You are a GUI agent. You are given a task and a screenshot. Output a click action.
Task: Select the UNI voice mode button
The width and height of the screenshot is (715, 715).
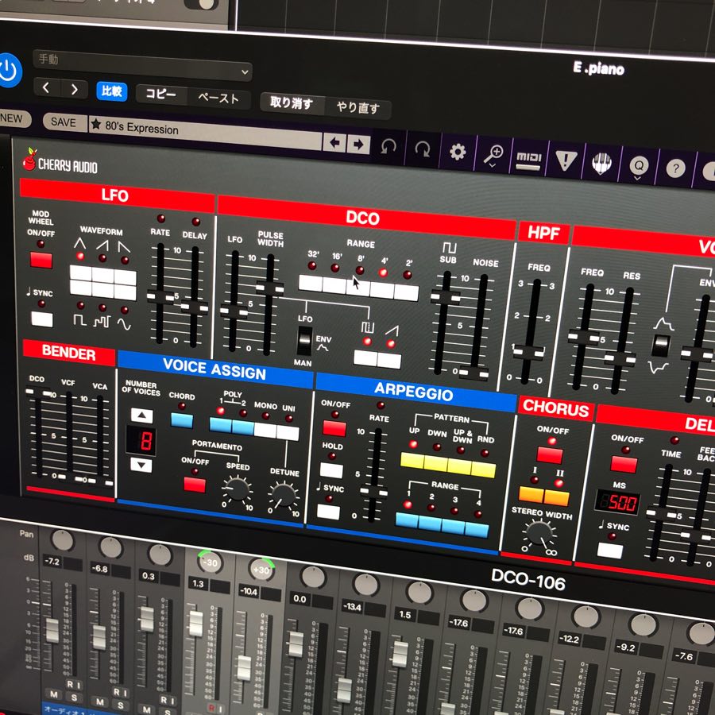click(288, 432)
